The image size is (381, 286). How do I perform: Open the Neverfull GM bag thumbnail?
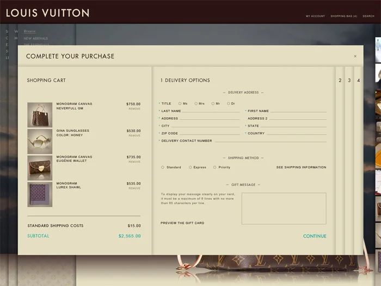point(40,115)
